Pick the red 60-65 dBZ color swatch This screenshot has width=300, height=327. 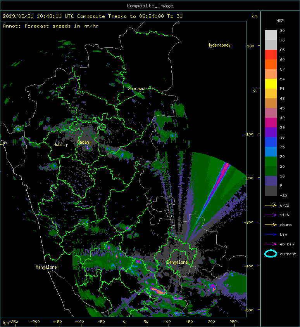(271, 55)
